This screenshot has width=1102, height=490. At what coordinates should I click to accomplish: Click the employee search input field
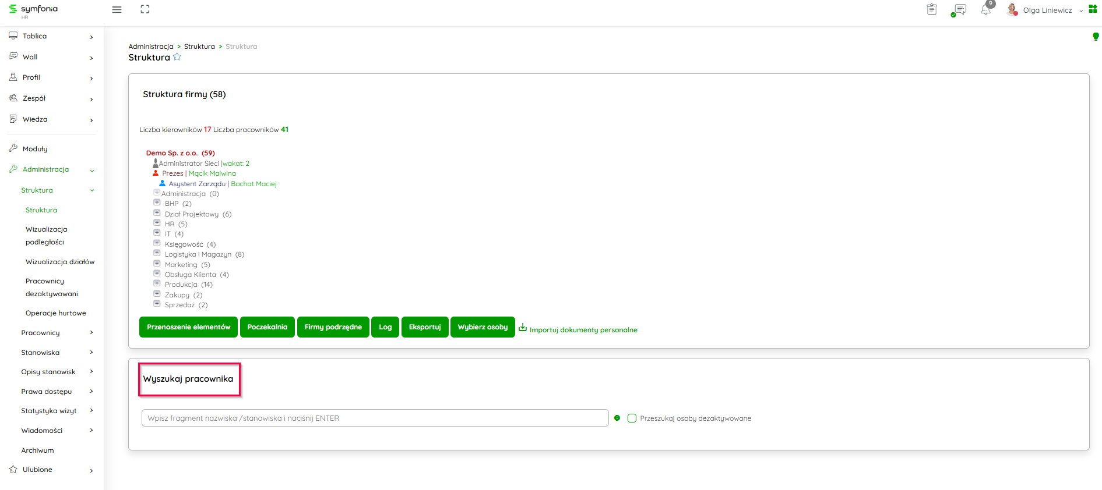[375, 418]
